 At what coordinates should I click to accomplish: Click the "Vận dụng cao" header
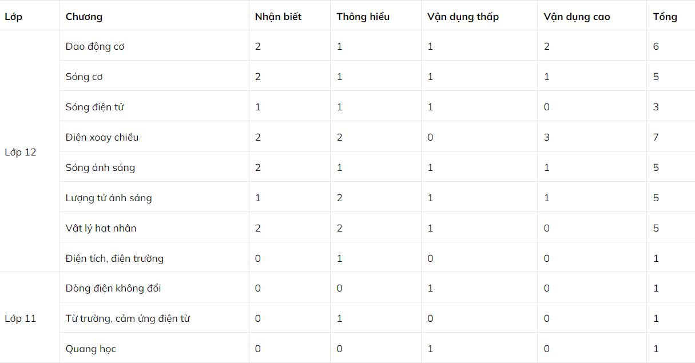tap(577, 17)
